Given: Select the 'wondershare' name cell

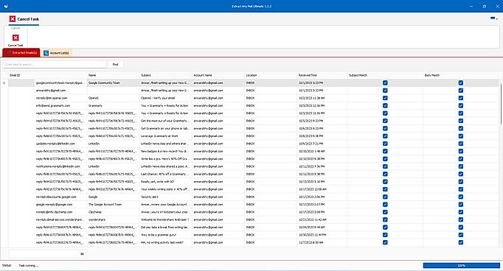Looking at the screenshot, I should [x=114, y=219].
